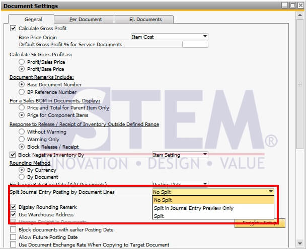This screenshot has width=306, height=249.
Task: Select BP Reference Number option
Action: (22, 92)
